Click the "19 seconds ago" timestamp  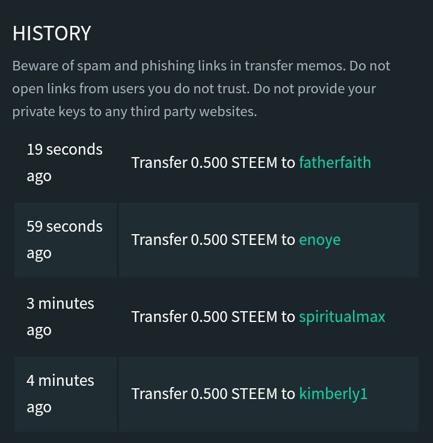pos(64,163)
